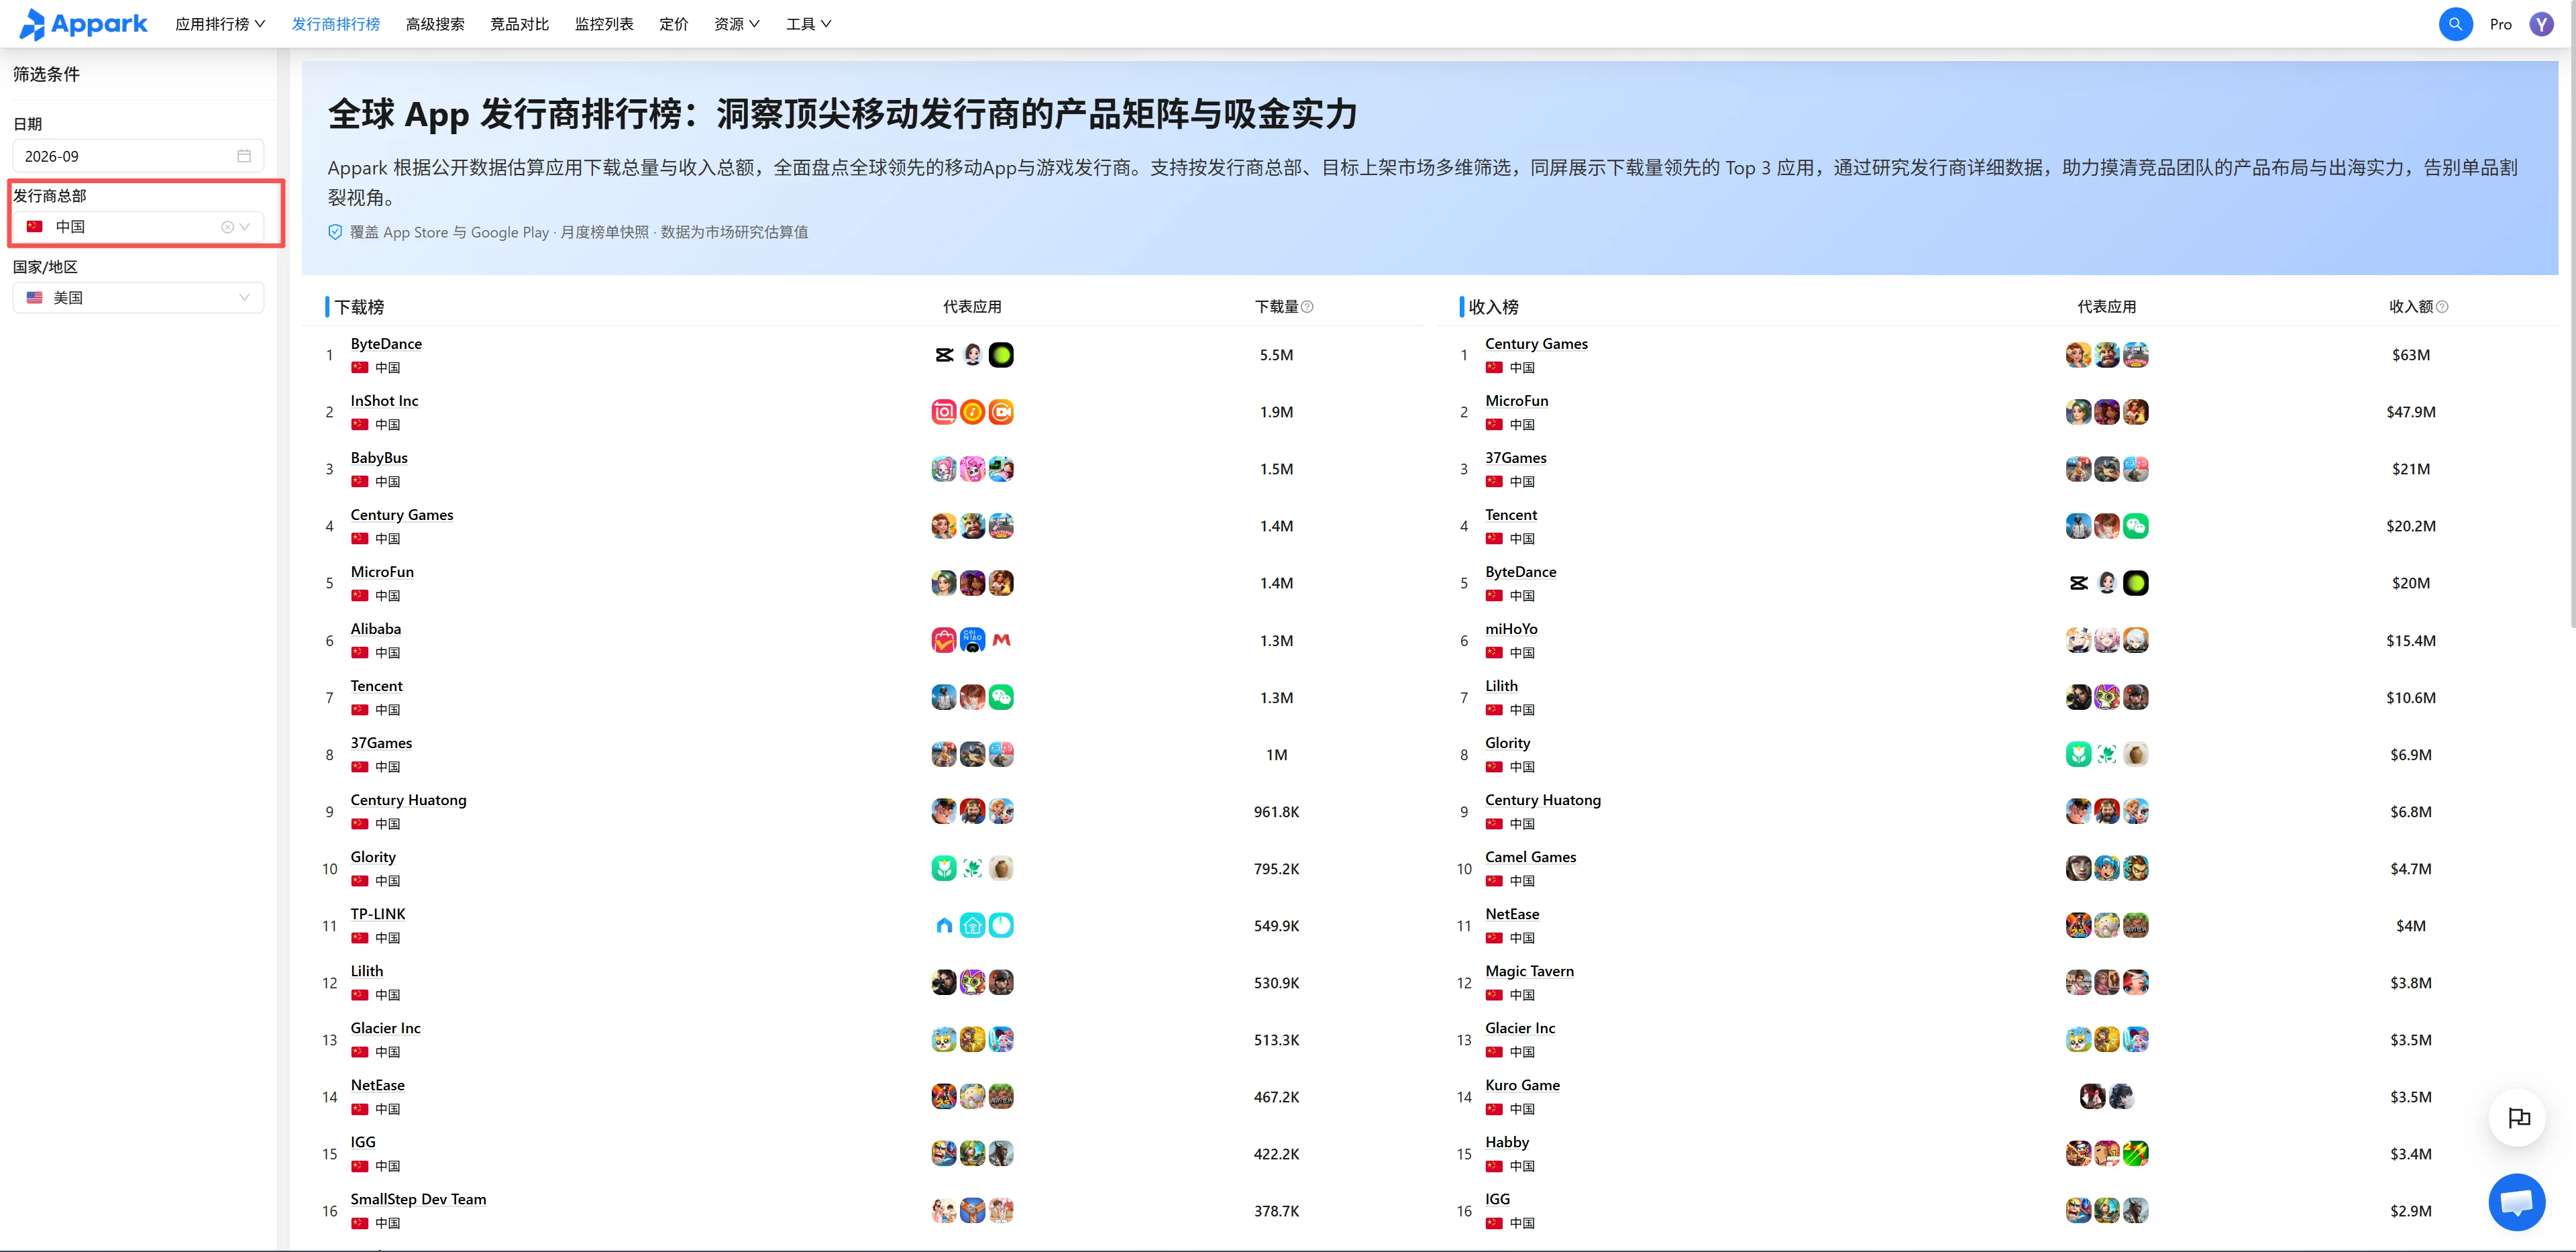
Task: Open the 发行商排行榜 tab
Action: point(335,24)
